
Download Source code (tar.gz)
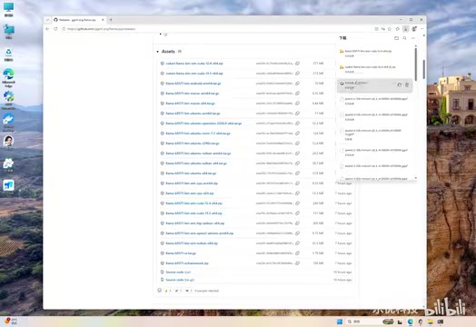[180, 280]
